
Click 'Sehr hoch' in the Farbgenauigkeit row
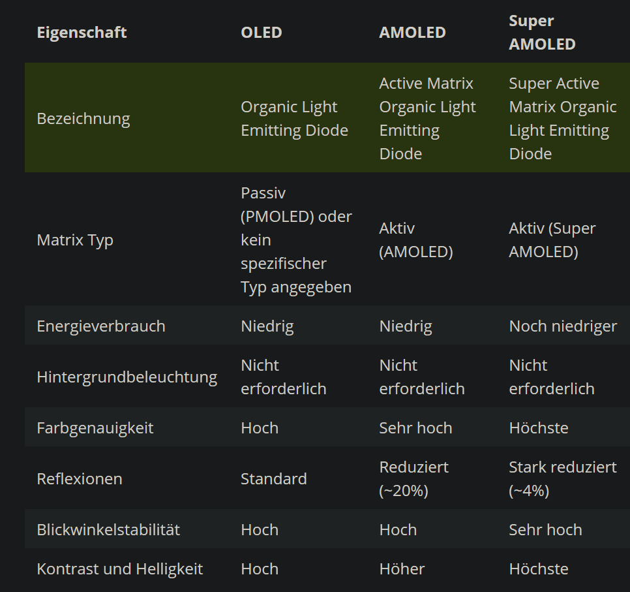click(x=415, y=428)
